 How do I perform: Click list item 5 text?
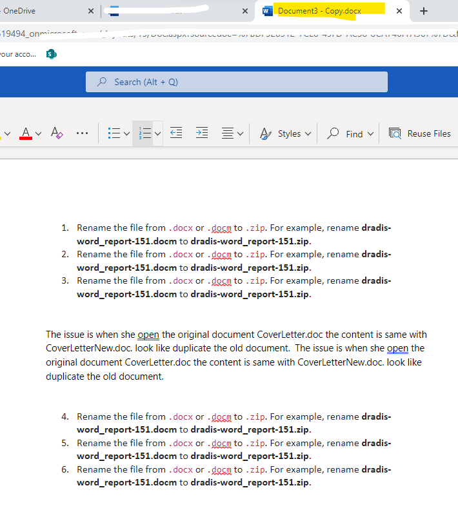pos(234,449)
